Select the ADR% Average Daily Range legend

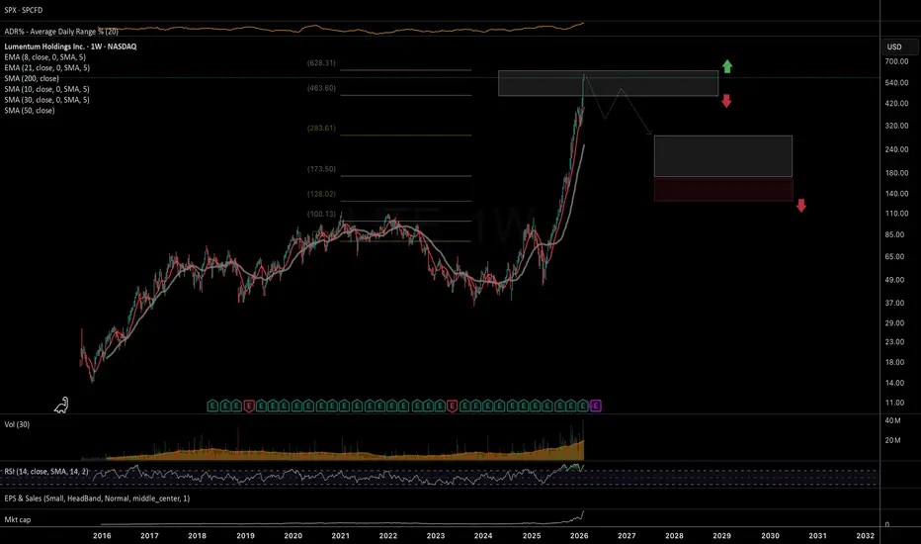(61, 32)
